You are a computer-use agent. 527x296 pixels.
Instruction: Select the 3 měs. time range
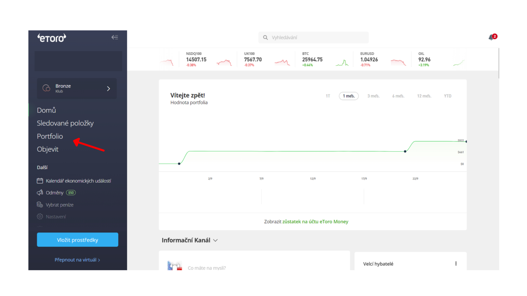pyautogui.click(x=373, y=96)
